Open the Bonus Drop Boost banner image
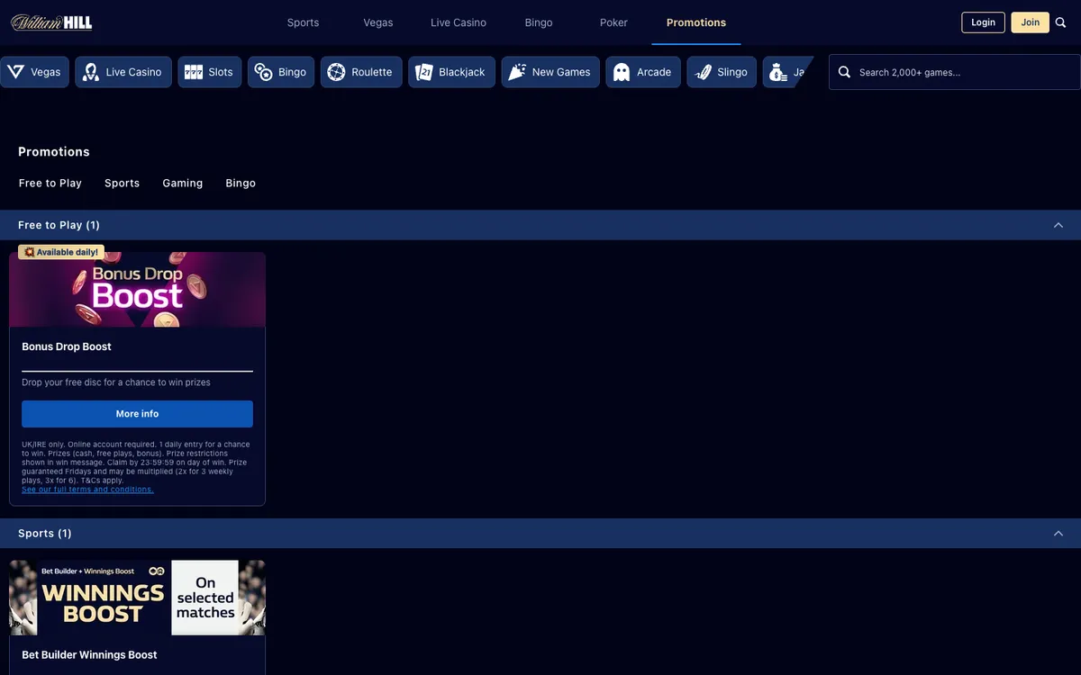 click(137, 289)
